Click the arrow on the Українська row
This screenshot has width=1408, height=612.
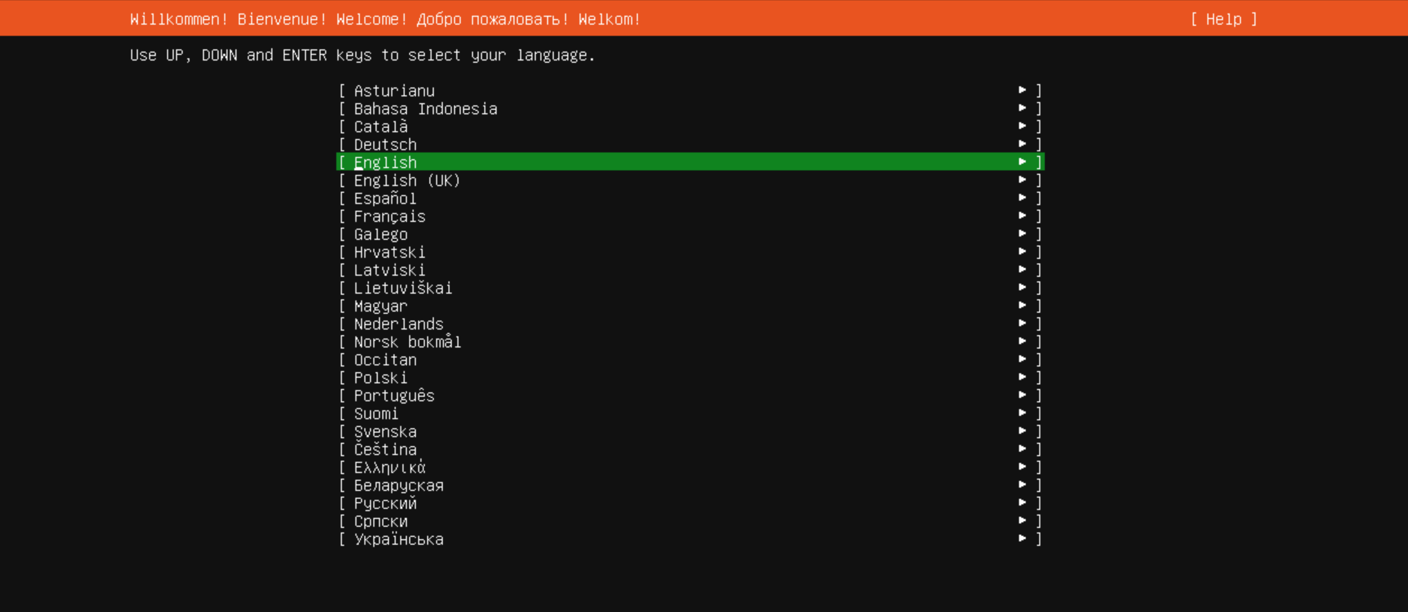point(1022,538)
